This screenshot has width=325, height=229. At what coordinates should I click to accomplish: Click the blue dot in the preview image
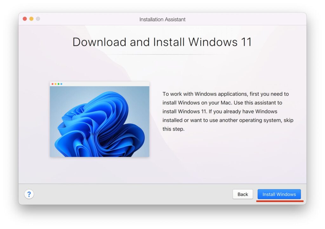[x=61, y=84]
